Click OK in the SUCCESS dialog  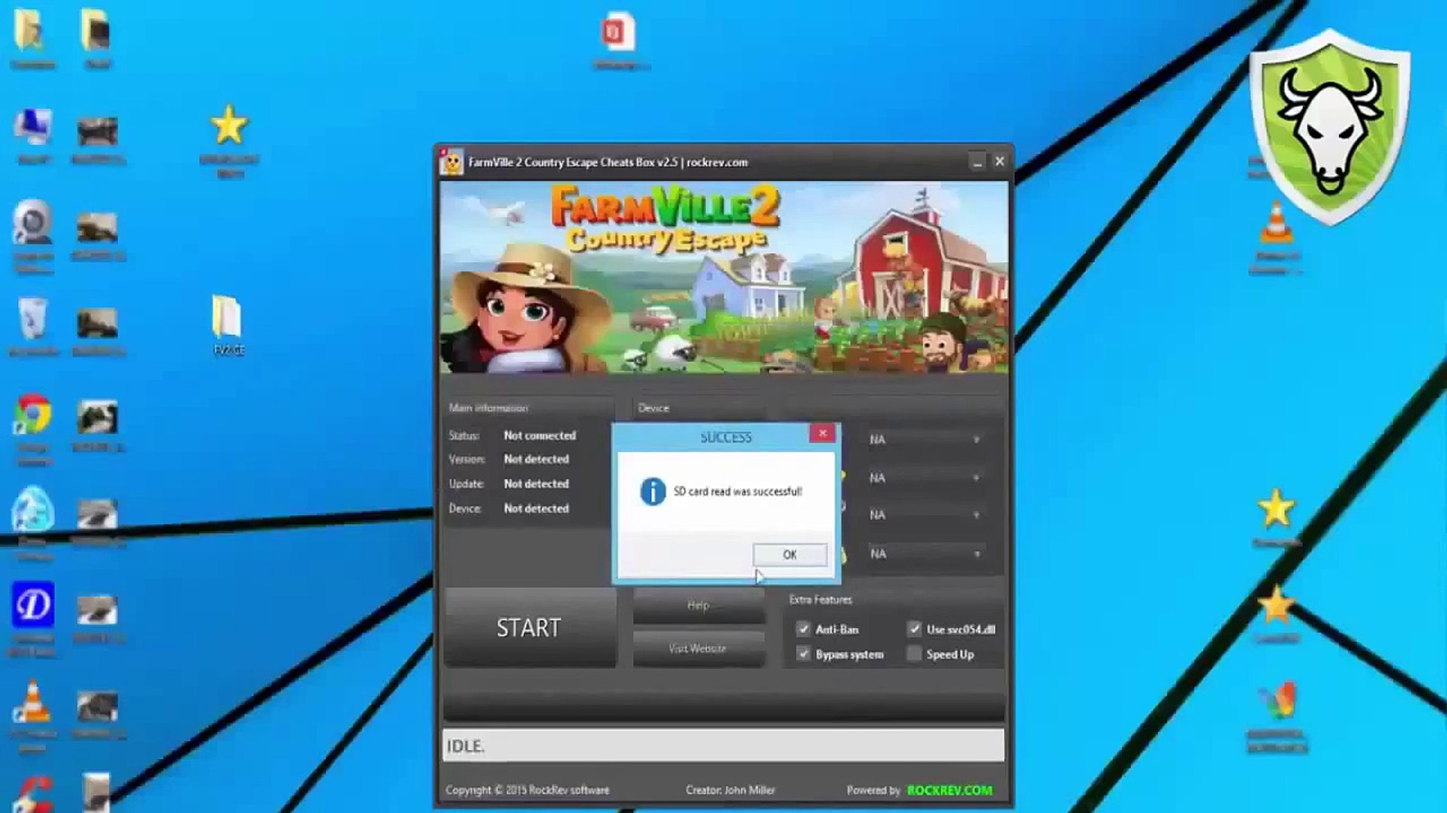[x=789, y=555]
